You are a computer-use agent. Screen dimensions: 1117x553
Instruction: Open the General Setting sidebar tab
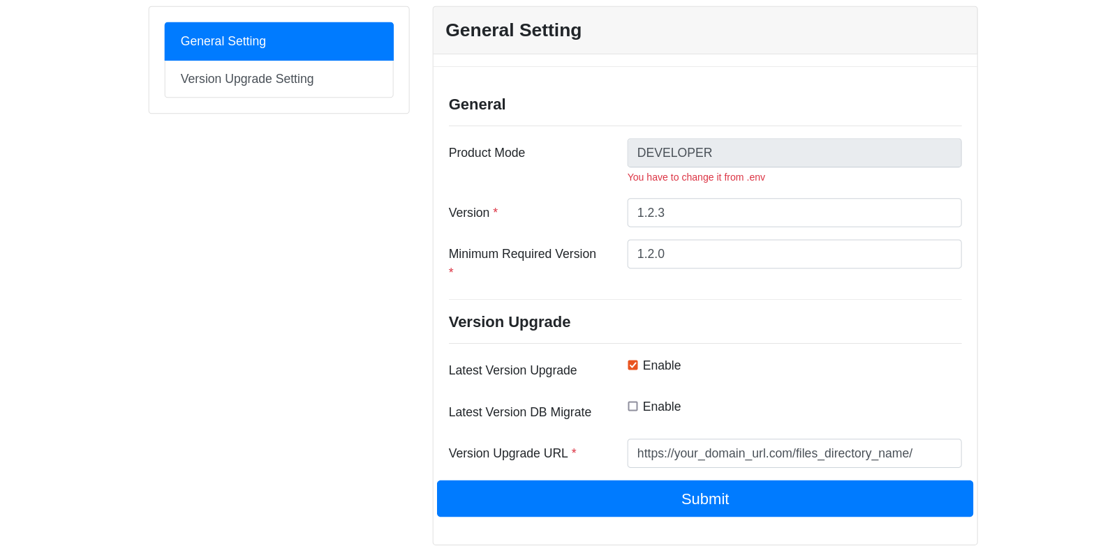click(279, 41)
